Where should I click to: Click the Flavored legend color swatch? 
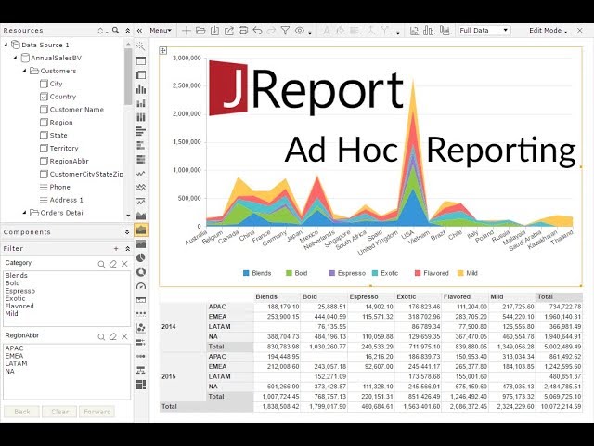point(418,273)
